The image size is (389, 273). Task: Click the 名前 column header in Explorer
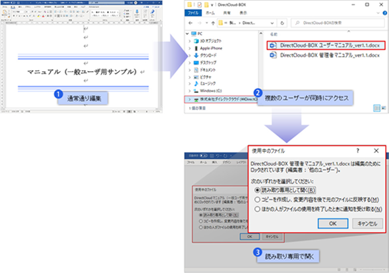coord(274,34)
